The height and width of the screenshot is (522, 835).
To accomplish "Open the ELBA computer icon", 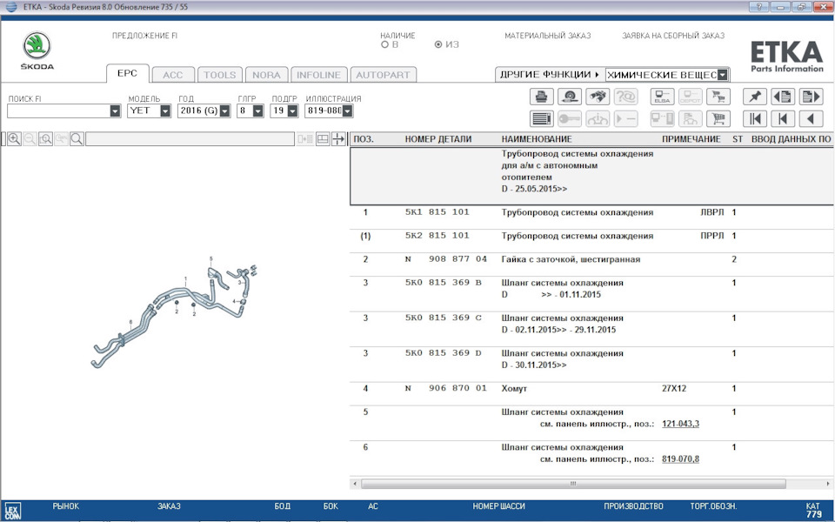I will (662, 97).
